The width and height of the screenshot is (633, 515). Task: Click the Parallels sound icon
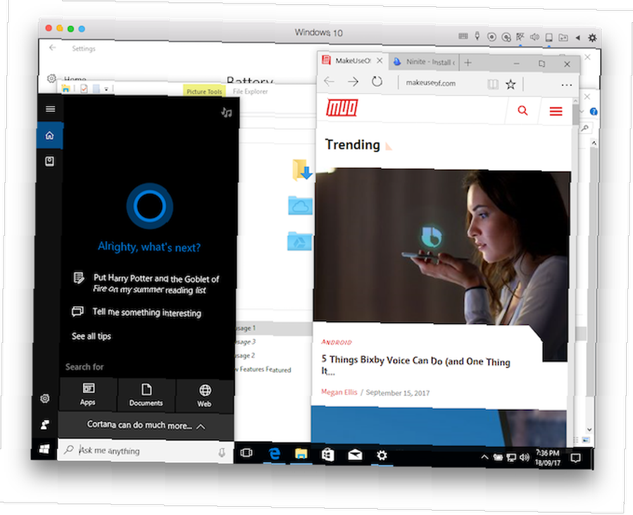pos(534,37)
